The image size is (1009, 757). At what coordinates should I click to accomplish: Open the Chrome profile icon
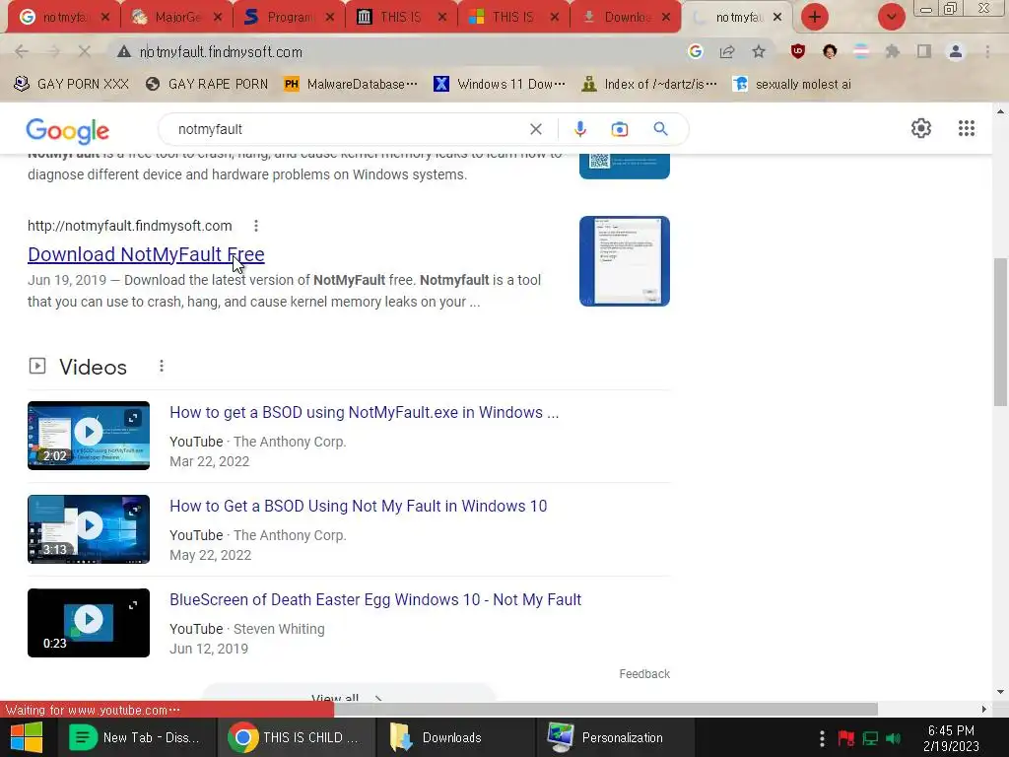coord(956,51)
